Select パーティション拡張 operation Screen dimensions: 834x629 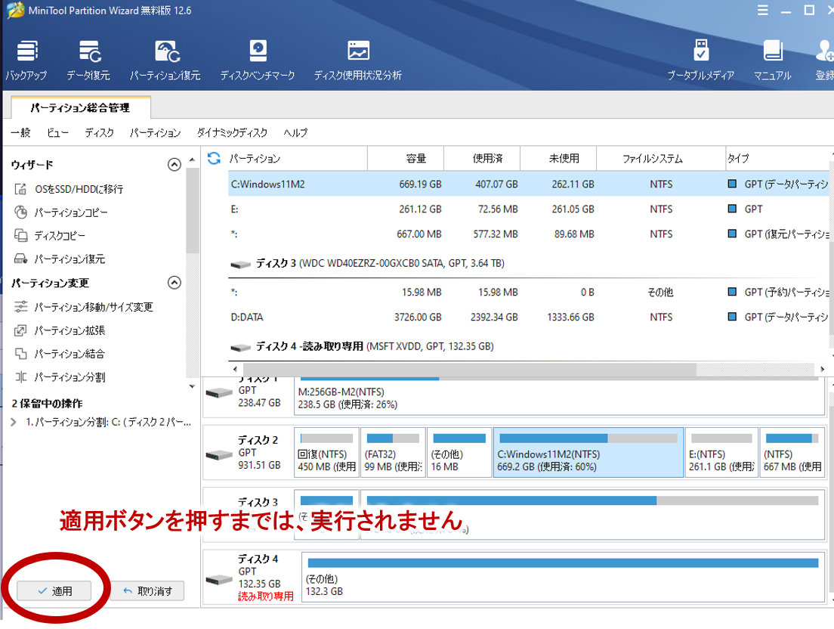click(x=60, y=330)
